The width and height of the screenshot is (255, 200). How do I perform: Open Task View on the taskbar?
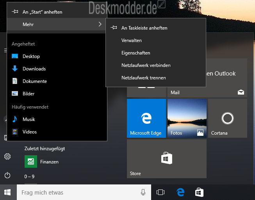(160, 192)
